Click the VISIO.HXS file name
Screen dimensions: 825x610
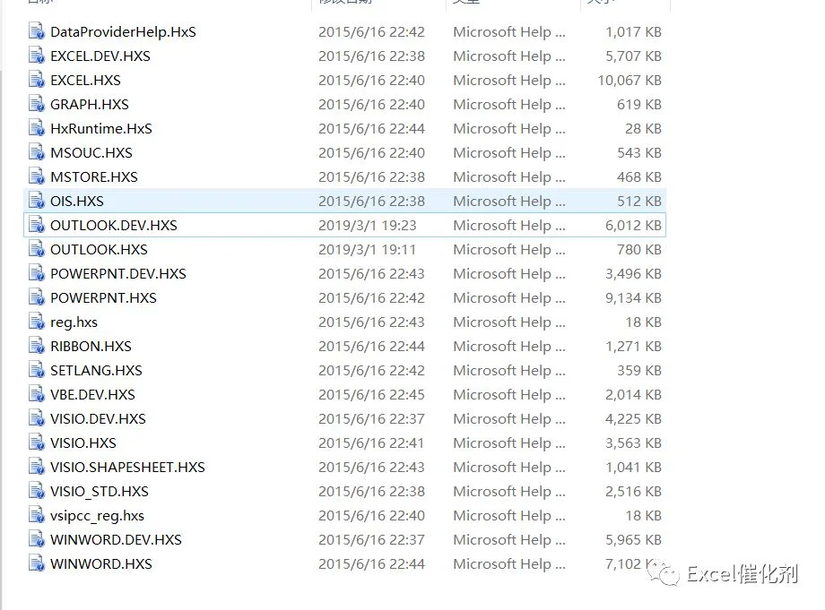click(x=83, y=442)
